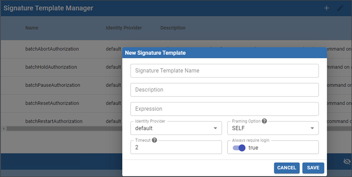Focus the Description text field
352x177 pixels.
(x=224, y=90)
